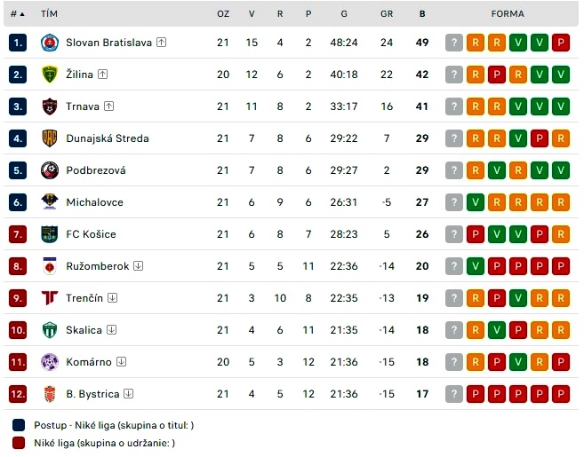The width and height of the screenshot is (584, 457).
Task: Click the Komárno club crest
Action: [x=50, y=362]
